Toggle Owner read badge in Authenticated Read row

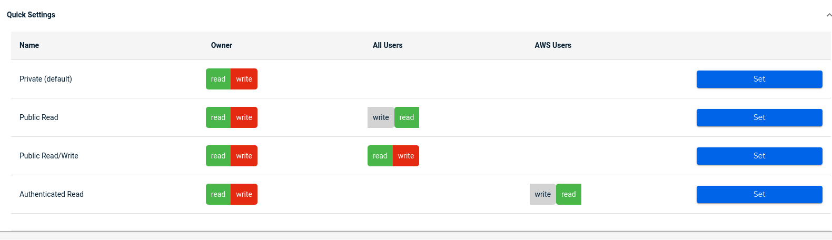click(x=218, y=194)
